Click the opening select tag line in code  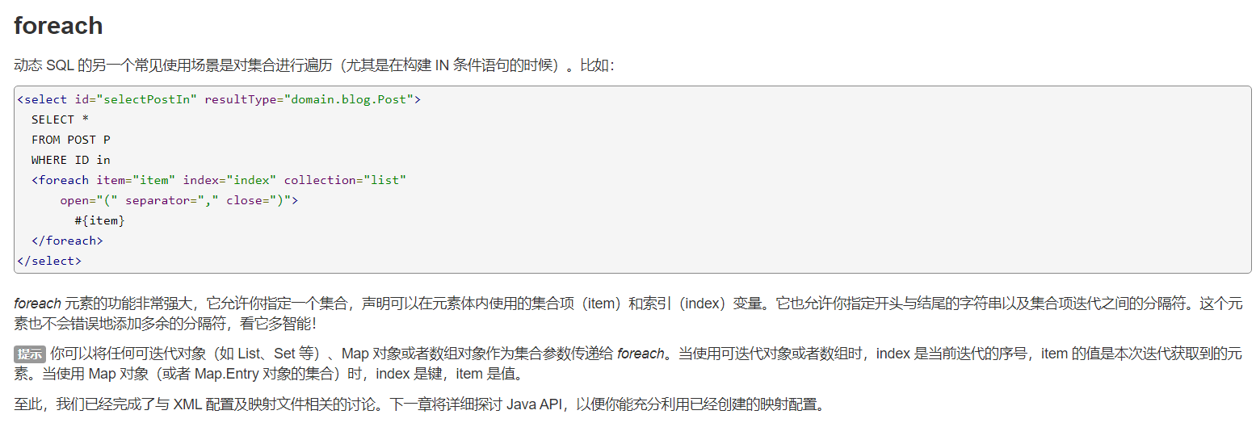pos(219,99)
